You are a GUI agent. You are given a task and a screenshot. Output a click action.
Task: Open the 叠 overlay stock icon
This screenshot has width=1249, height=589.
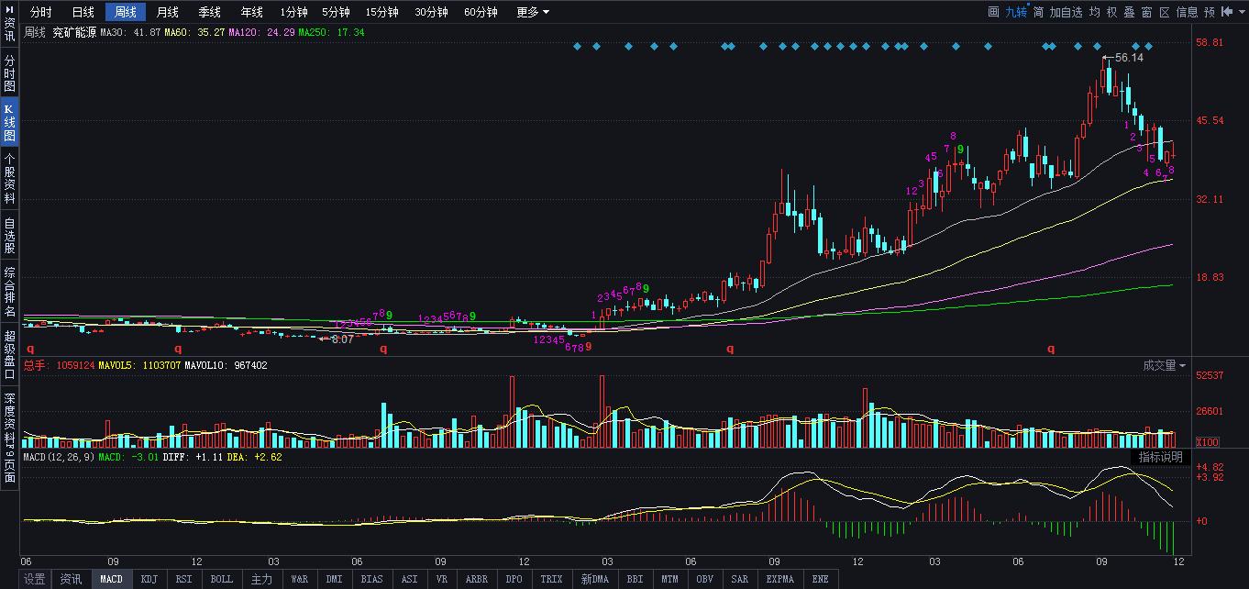coord(1128,11)
